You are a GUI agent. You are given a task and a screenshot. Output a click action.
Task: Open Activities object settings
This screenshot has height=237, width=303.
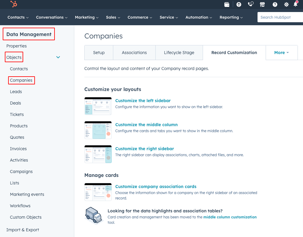pos(19,160)
